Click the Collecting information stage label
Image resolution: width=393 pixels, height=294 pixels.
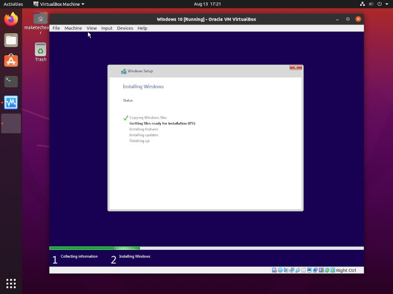[79, 256]
